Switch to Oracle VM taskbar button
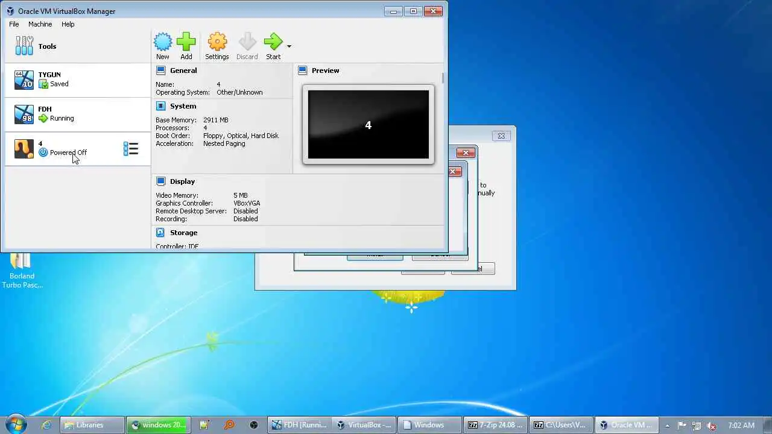This screenshot has width=772, height=434. click(625, 425)
